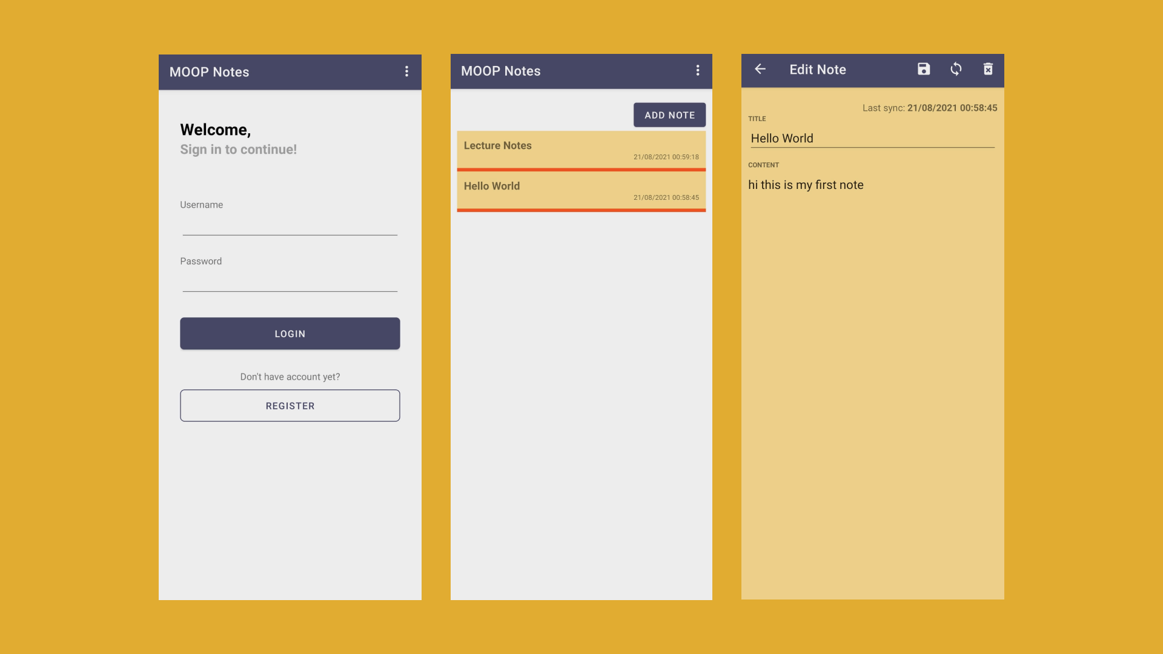This screenshot has width=1163, height=654.
Task: Sync the note using refresh icon
Action: click(x=956, y=69)
